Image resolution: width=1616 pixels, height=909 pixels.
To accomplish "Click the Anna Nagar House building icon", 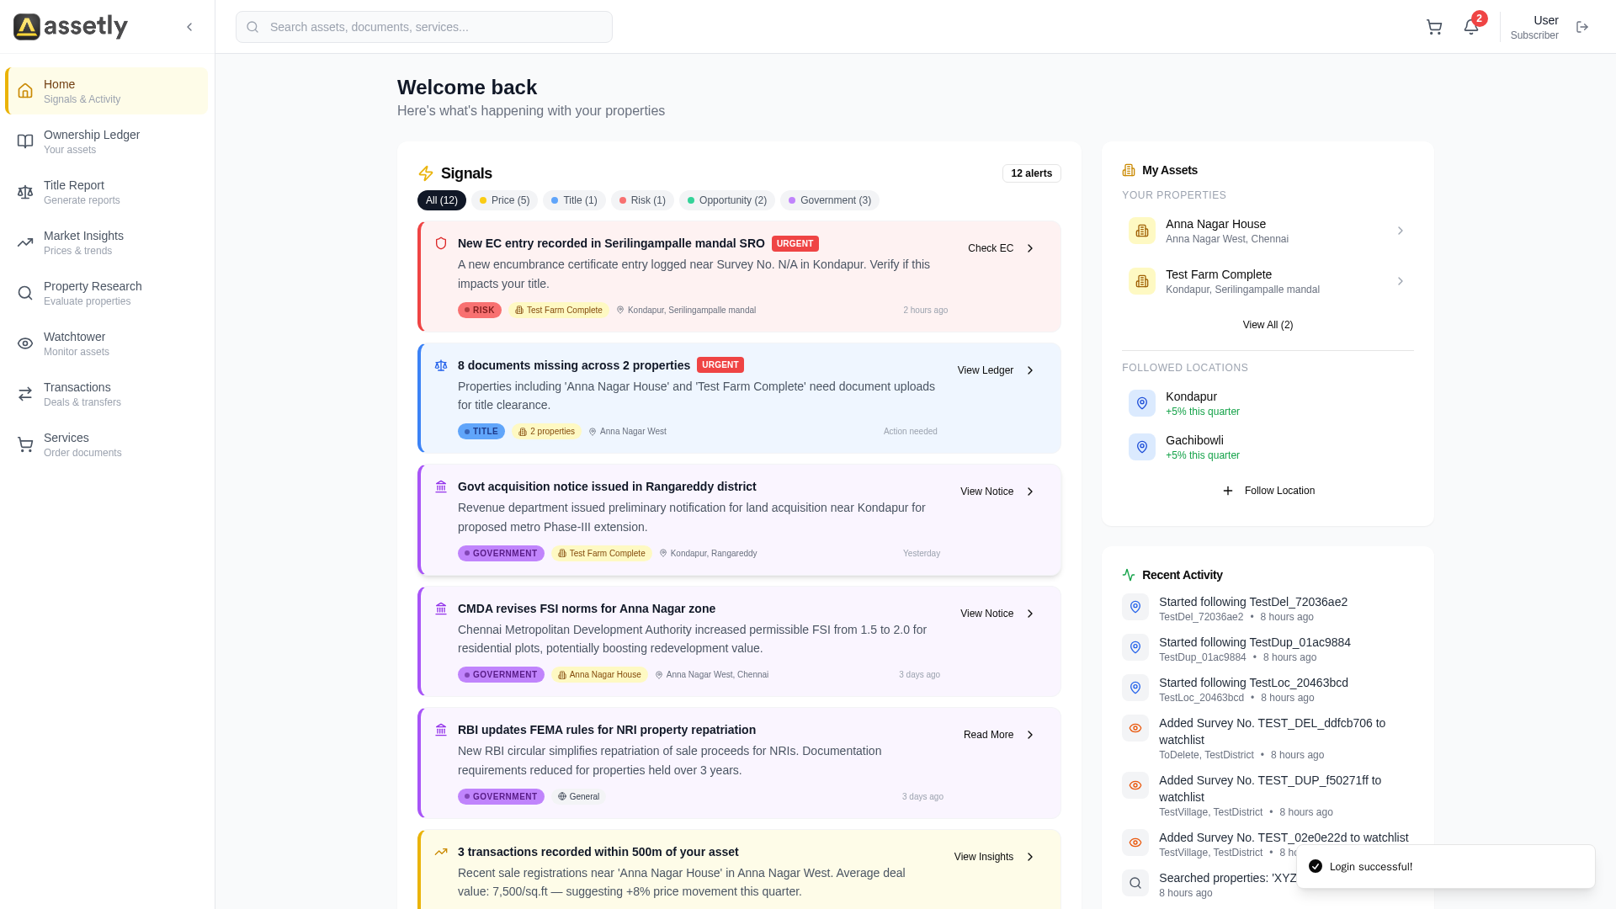I will pyautogui.click(x=1142, y=231).
